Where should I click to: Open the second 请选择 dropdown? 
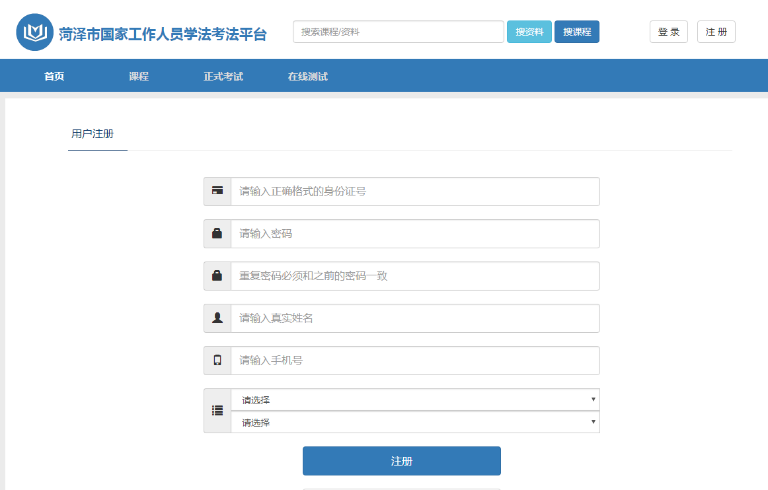[415, 422]
